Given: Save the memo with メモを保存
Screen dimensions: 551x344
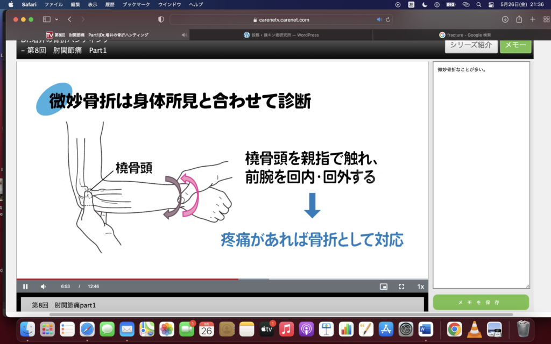Looking at the screenshot, I should coord(481,303).
